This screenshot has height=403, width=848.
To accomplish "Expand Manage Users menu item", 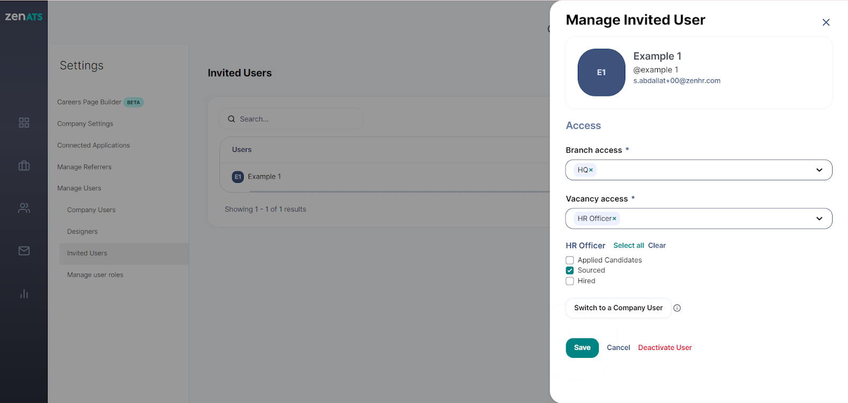I will [x=79, y=188].
